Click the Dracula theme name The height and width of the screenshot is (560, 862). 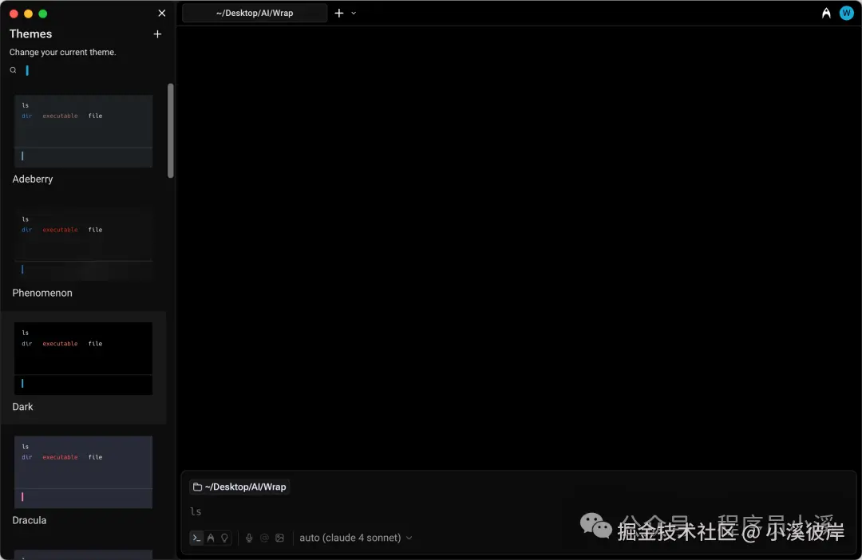pyautogui.click(x=30, y=520)
